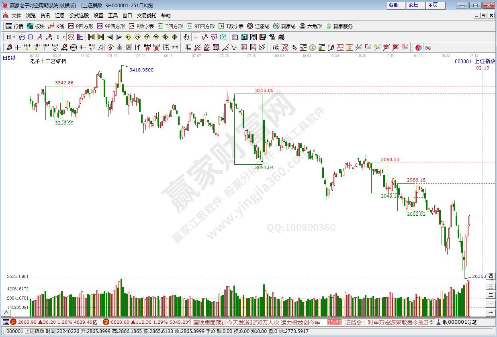Open the 工具 menu
Viewport: 497px width, 337px height.
click(113, 16)
